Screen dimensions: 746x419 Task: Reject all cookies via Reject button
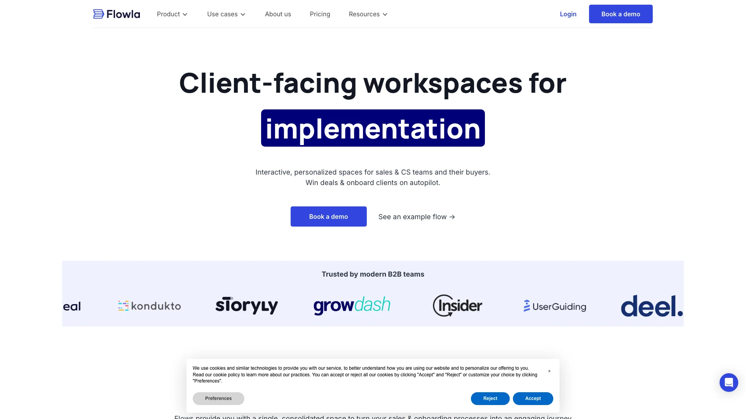point(490,398)
